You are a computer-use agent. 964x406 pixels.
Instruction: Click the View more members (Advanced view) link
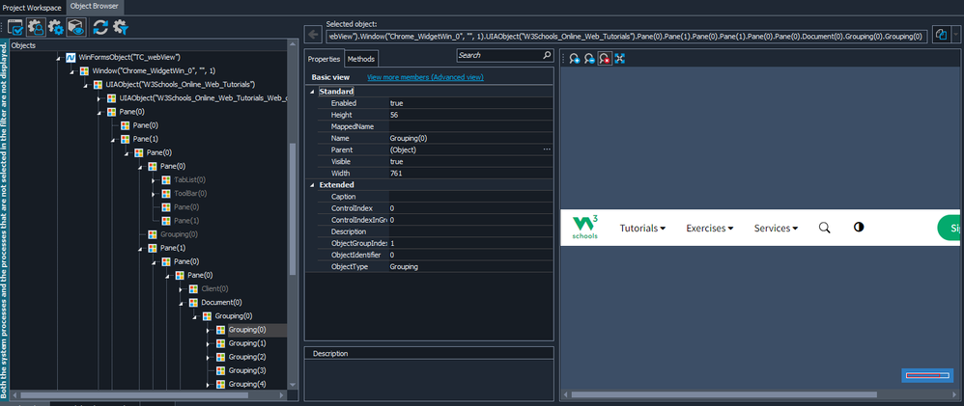coord(425,77)
